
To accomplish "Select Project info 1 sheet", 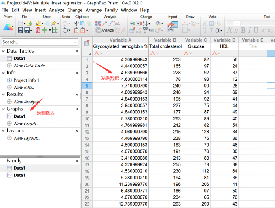I will pos(26,80).
